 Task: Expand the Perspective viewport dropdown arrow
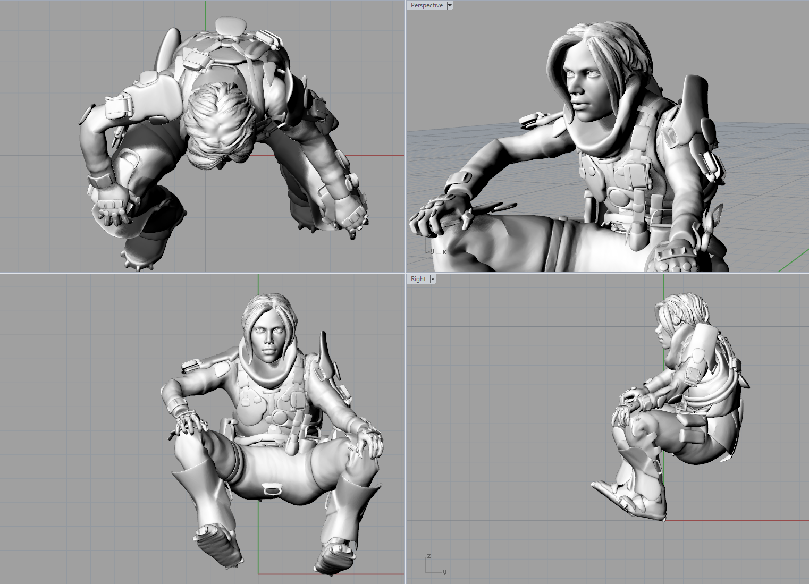450,5
